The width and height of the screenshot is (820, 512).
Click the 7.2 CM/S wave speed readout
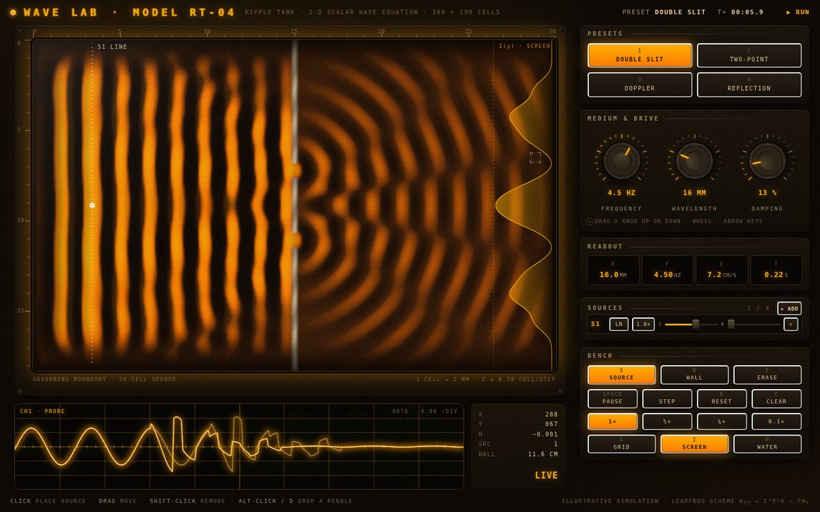point(722,270)
